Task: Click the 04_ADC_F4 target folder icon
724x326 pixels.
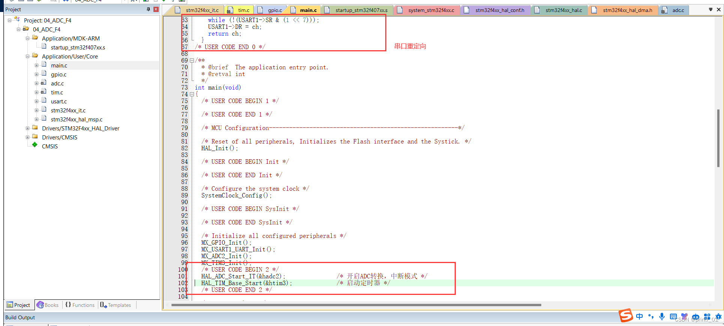Action: coord(26,29)
